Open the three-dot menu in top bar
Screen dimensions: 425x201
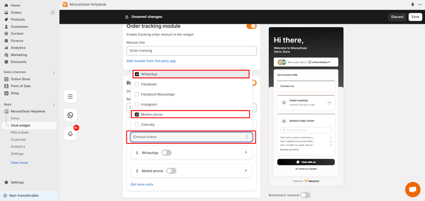click(x=420, y=5)
